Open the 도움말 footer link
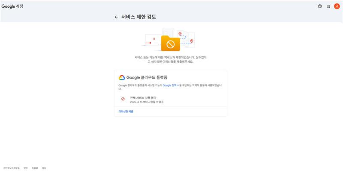343x171 pixels. click(x=35, y=168)
